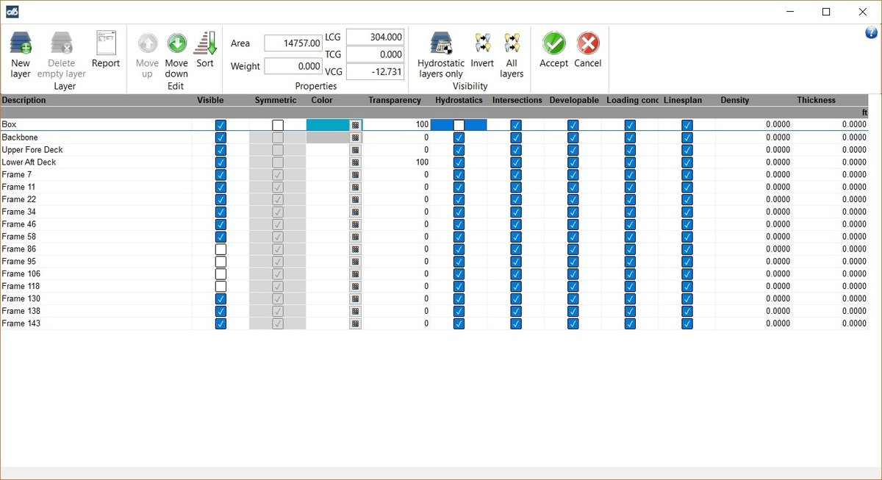Click the Box layer color swatch

click(327, 125)
